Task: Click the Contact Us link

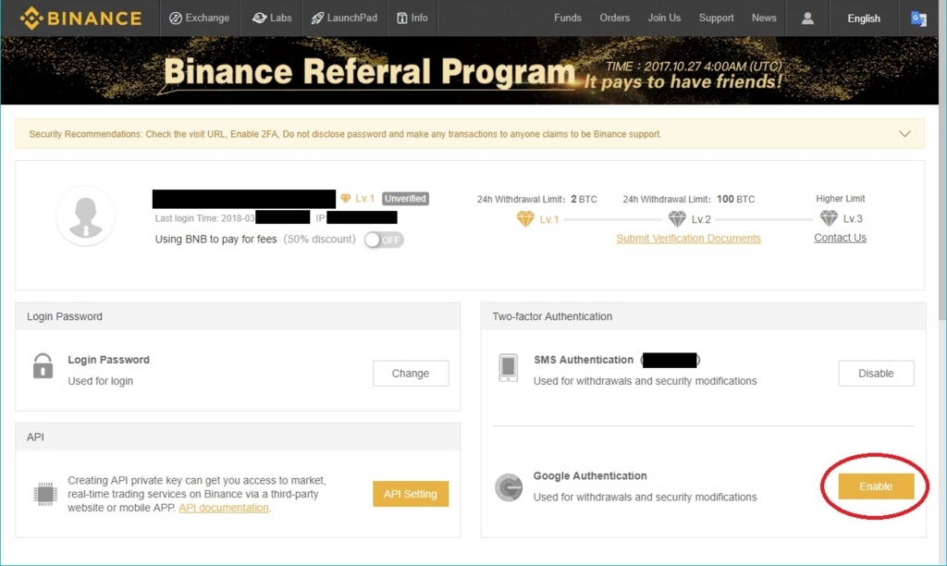Action: (840, 238)
